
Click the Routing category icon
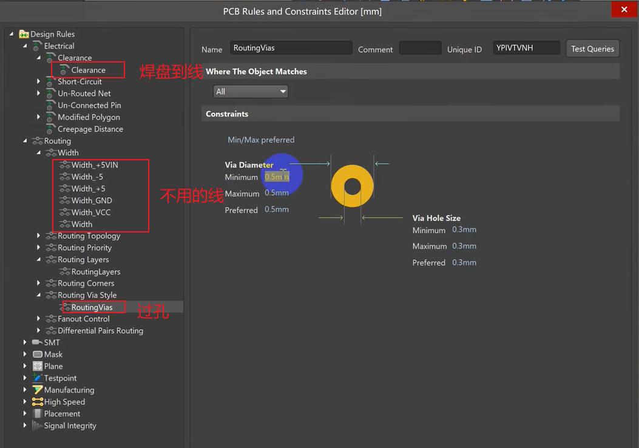click(x=38, y=141)
